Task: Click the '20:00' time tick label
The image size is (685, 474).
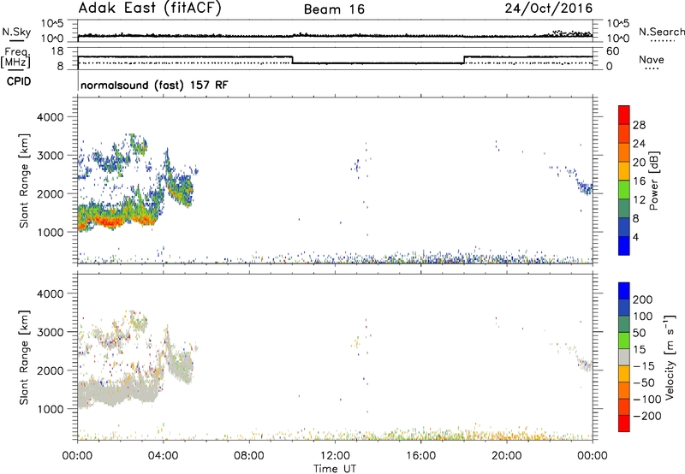Action: point(507,456)
